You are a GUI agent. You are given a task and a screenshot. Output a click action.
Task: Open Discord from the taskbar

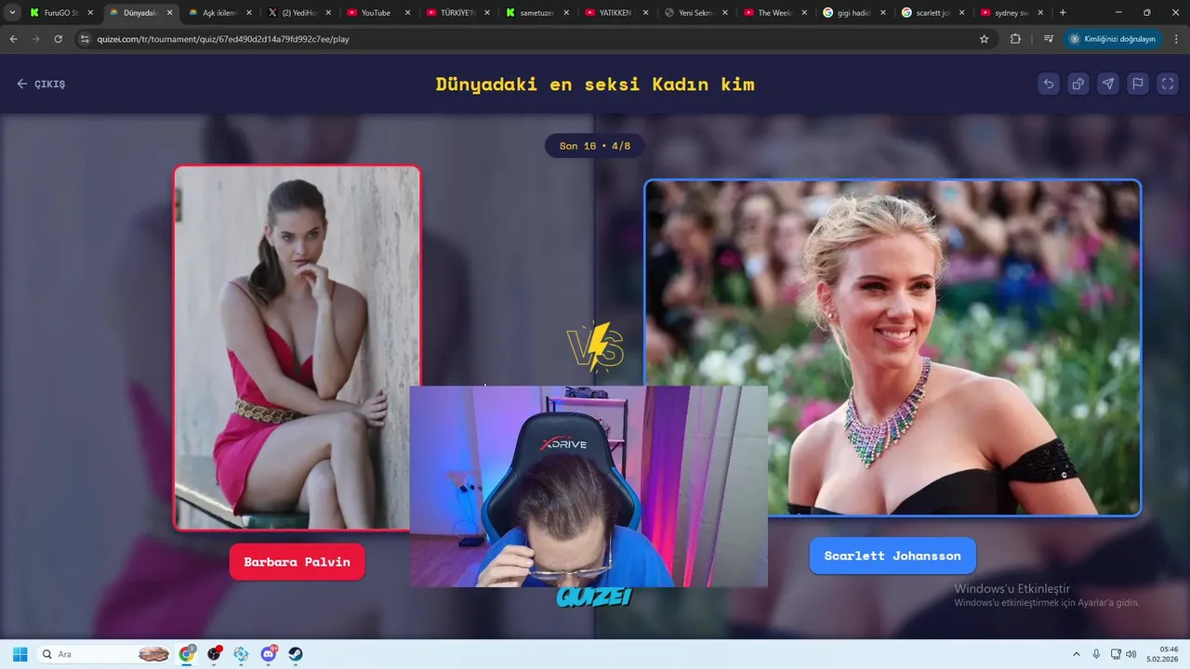point(270,654)
